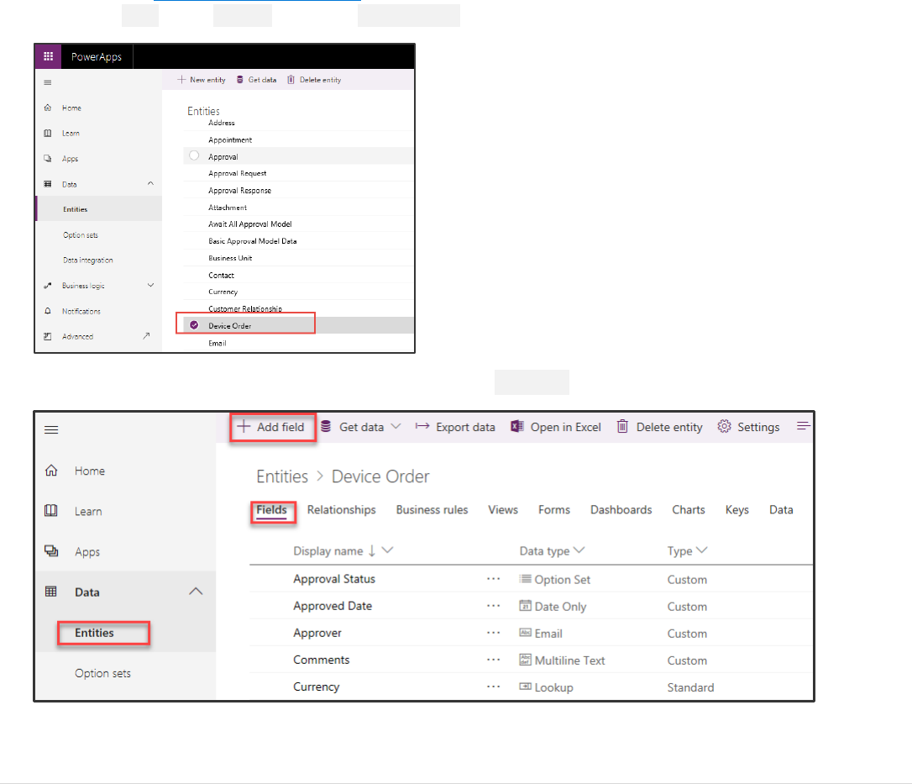Click the Delete entity trash icon in lower toolbar
The height and width of the screenshot is (784, 912).
click(622, 427)
